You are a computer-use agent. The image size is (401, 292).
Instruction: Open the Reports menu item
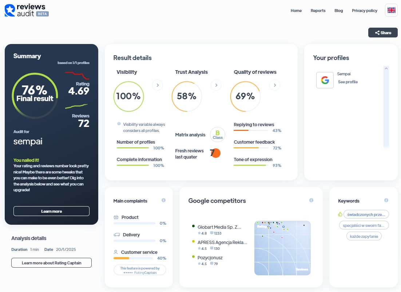coord(318,11)
